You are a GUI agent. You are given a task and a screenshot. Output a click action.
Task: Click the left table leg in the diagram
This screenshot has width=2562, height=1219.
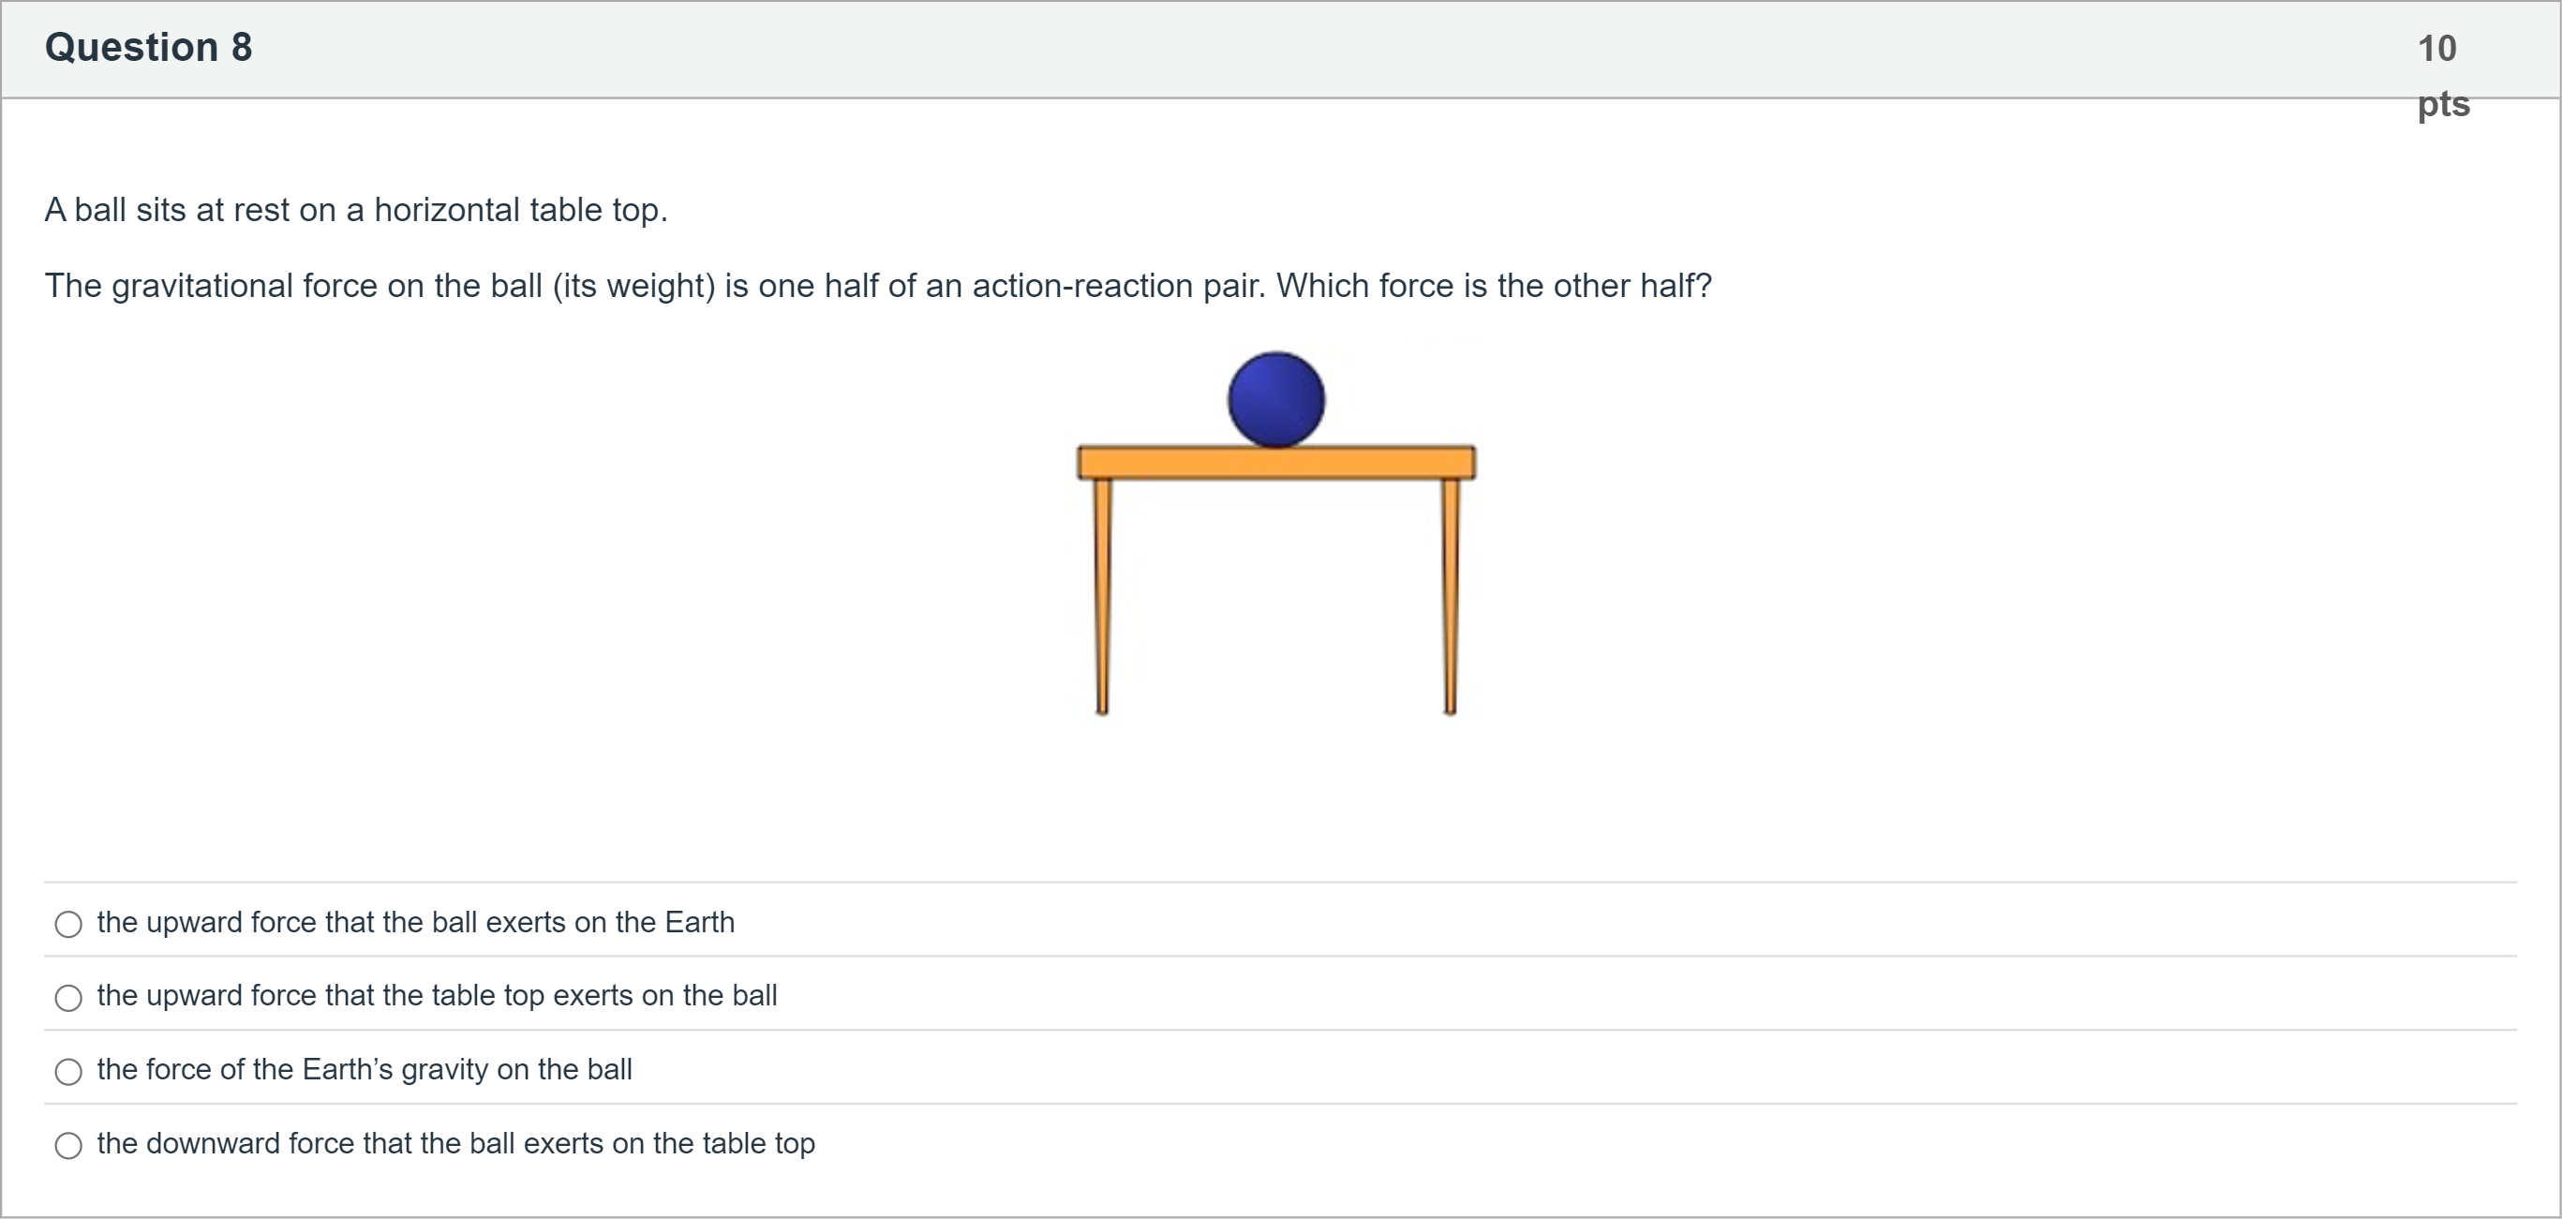[x=1102, y=597]
